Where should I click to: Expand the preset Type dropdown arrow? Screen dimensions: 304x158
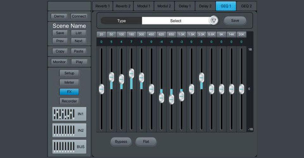tap(214, 21)
